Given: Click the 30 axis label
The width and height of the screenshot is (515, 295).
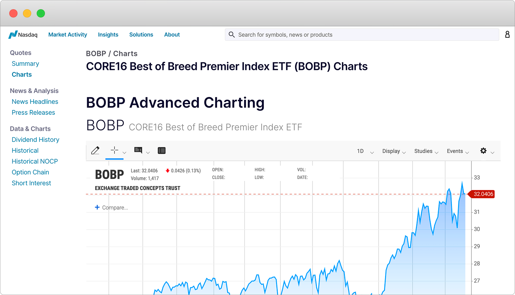Looking at the screenshot, I should [x=477, y=229].
